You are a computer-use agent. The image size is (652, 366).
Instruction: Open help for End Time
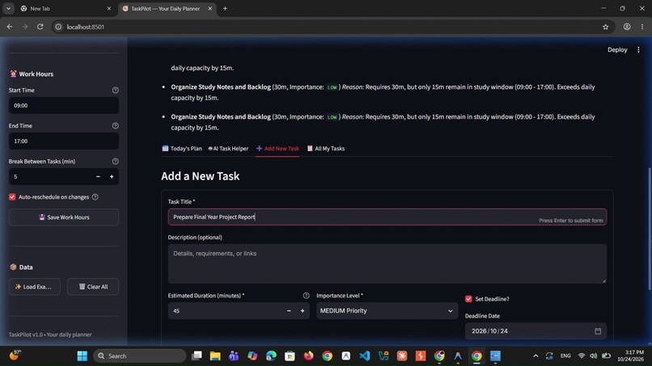115,125
